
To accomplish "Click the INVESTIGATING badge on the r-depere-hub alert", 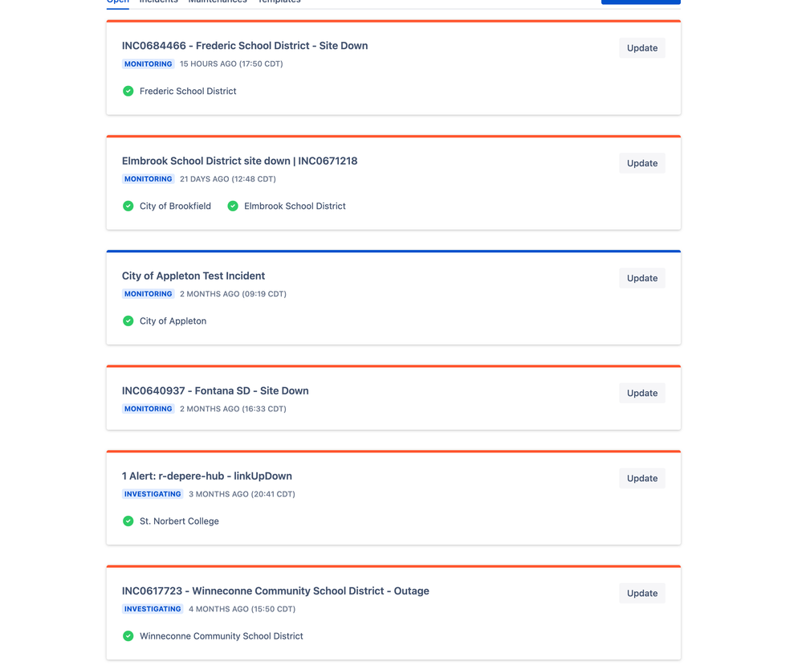I will click(x=153, y=494).
